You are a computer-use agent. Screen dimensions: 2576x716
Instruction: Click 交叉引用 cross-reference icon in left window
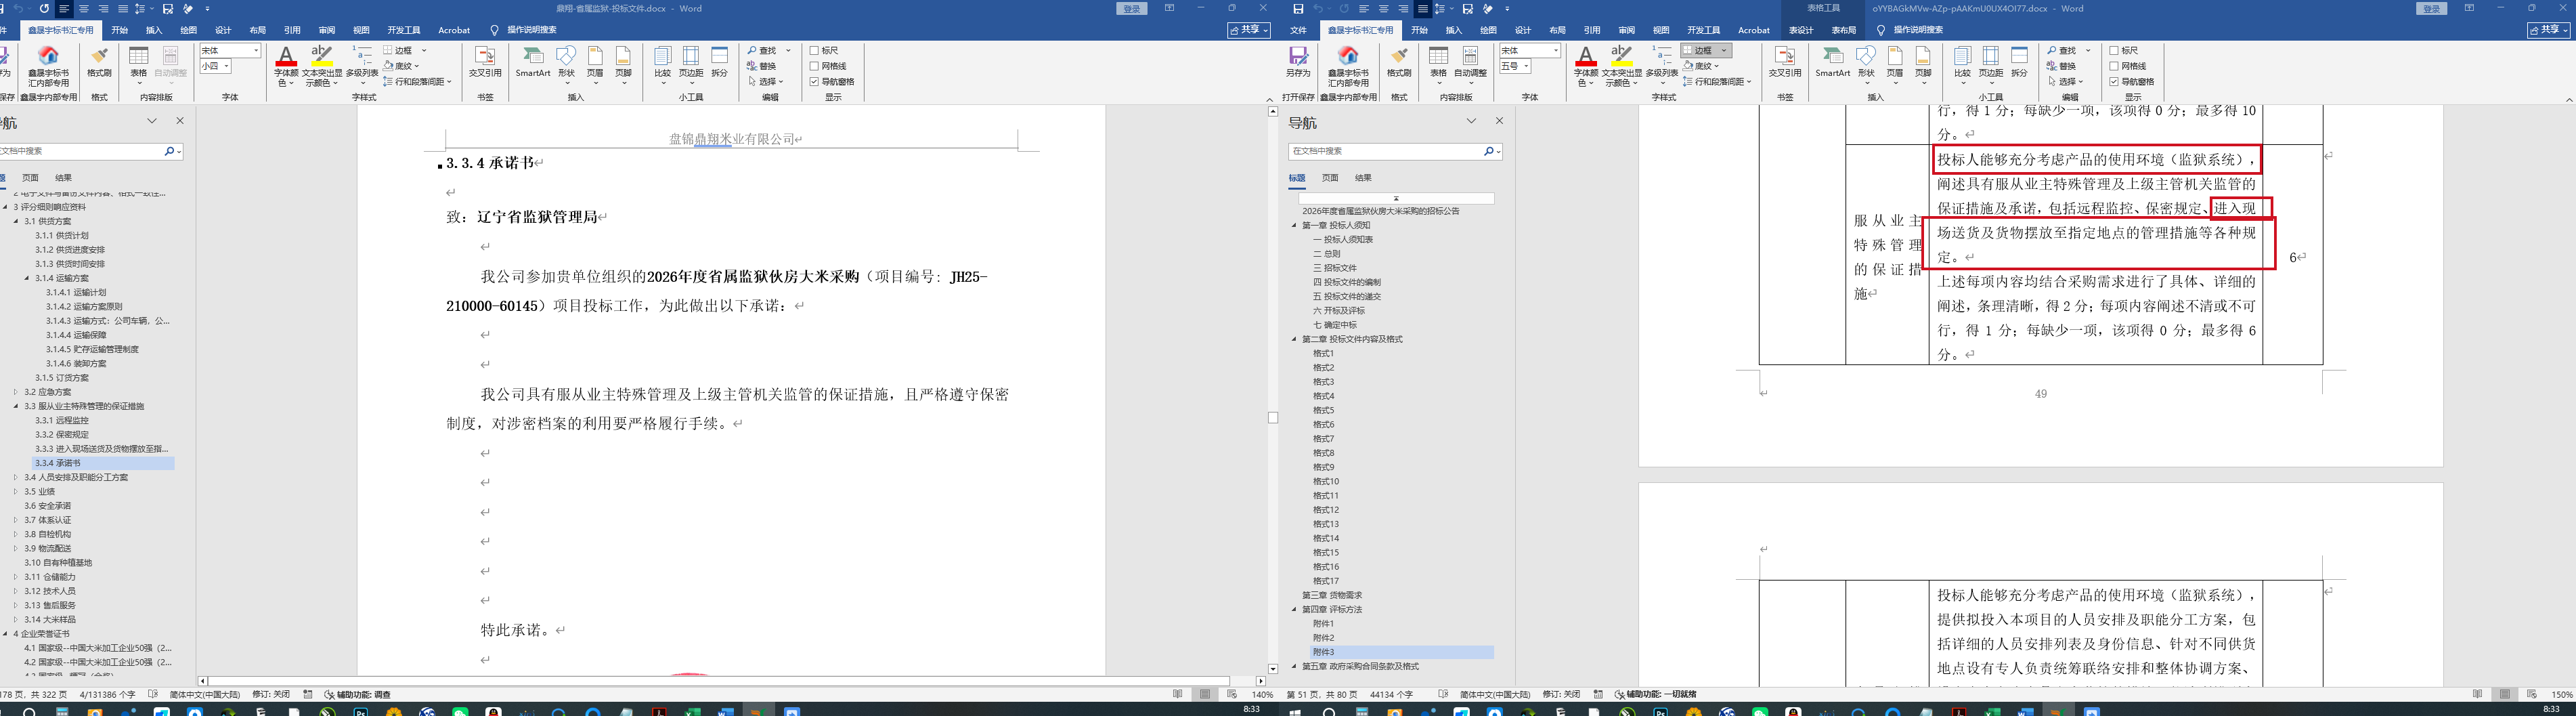tap(485, 62)
